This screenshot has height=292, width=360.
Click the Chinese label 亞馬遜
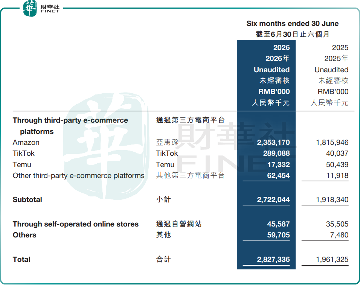click(167, 143)
